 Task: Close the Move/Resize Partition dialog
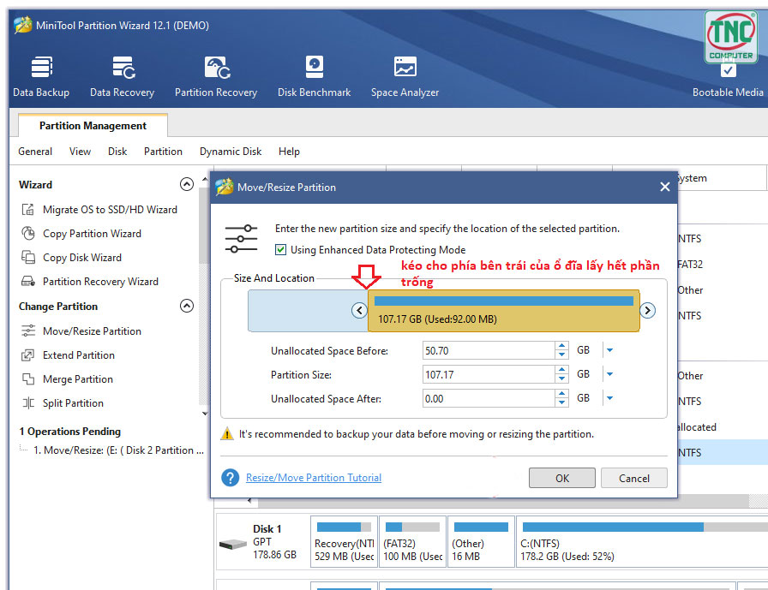coord(664,187)
